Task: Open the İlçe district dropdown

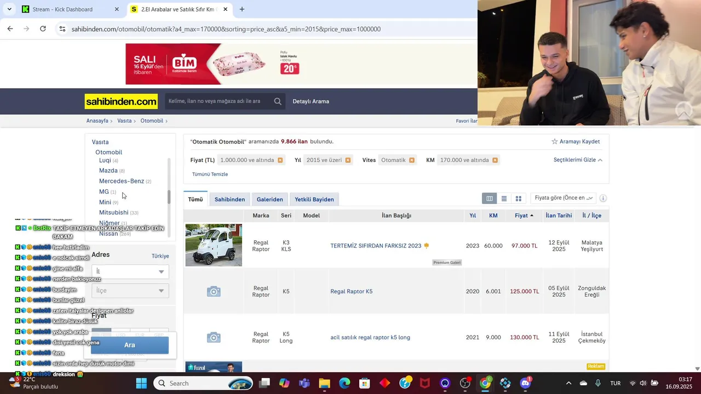Action: [130, 291]
